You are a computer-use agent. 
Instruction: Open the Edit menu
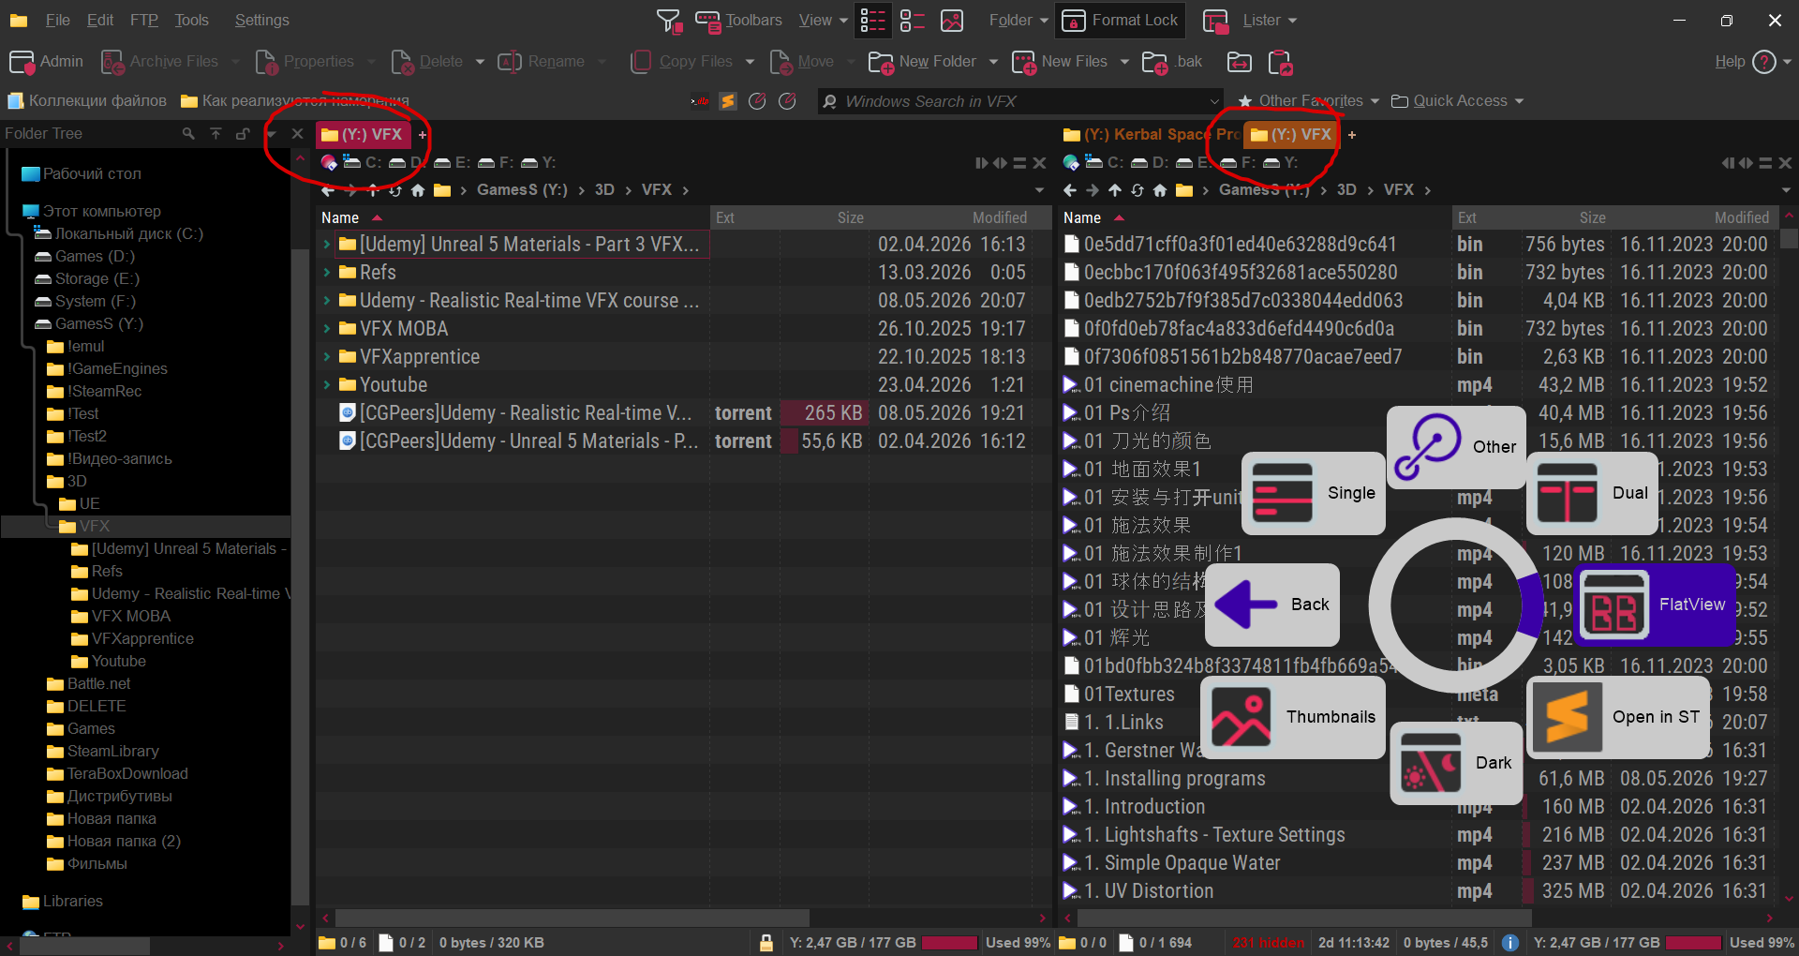(100, 21)
